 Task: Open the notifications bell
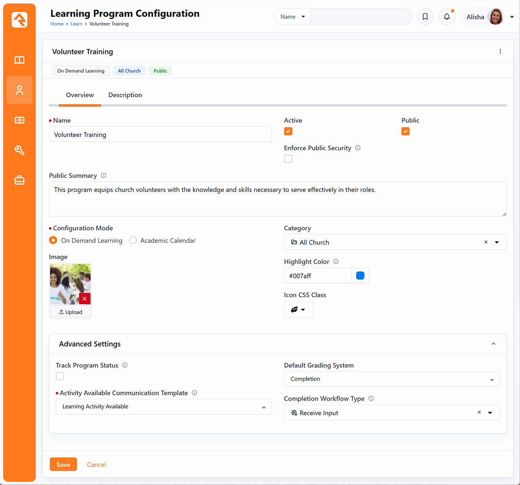pyautogui.click(x=447, y=17)
